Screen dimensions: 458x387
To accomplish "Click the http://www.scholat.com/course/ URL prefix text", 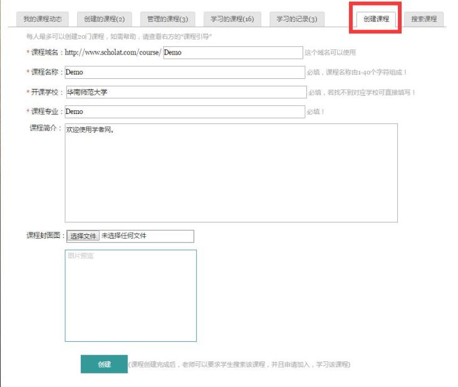I will (113, 53).
